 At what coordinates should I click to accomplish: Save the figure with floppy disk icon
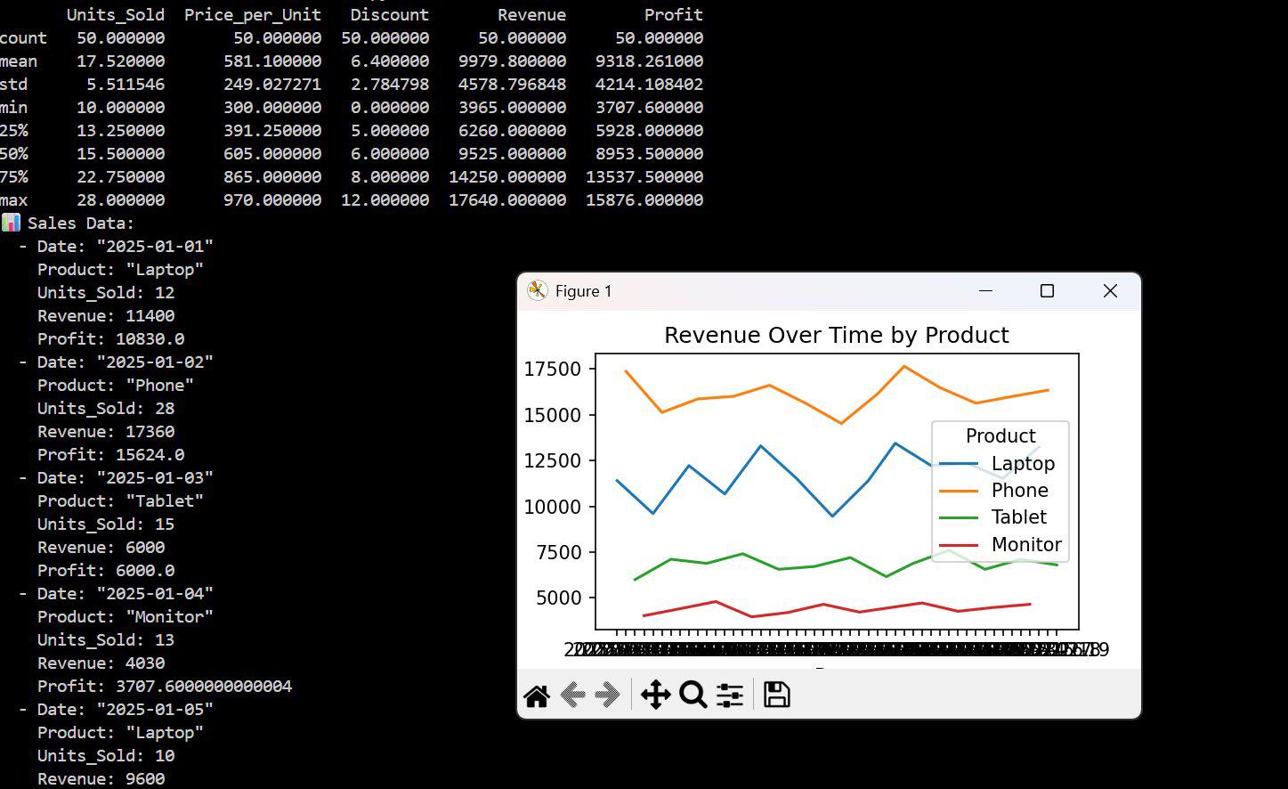coord(776,695)
